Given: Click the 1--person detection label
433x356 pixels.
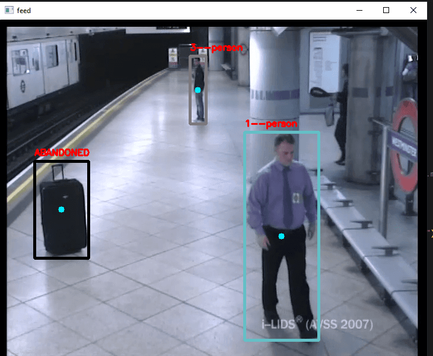Looking at the screenshot, I should [271, 124].
